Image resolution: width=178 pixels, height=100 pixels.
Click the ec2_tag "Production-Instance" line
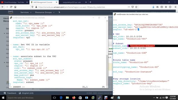[x=132, y=72]
